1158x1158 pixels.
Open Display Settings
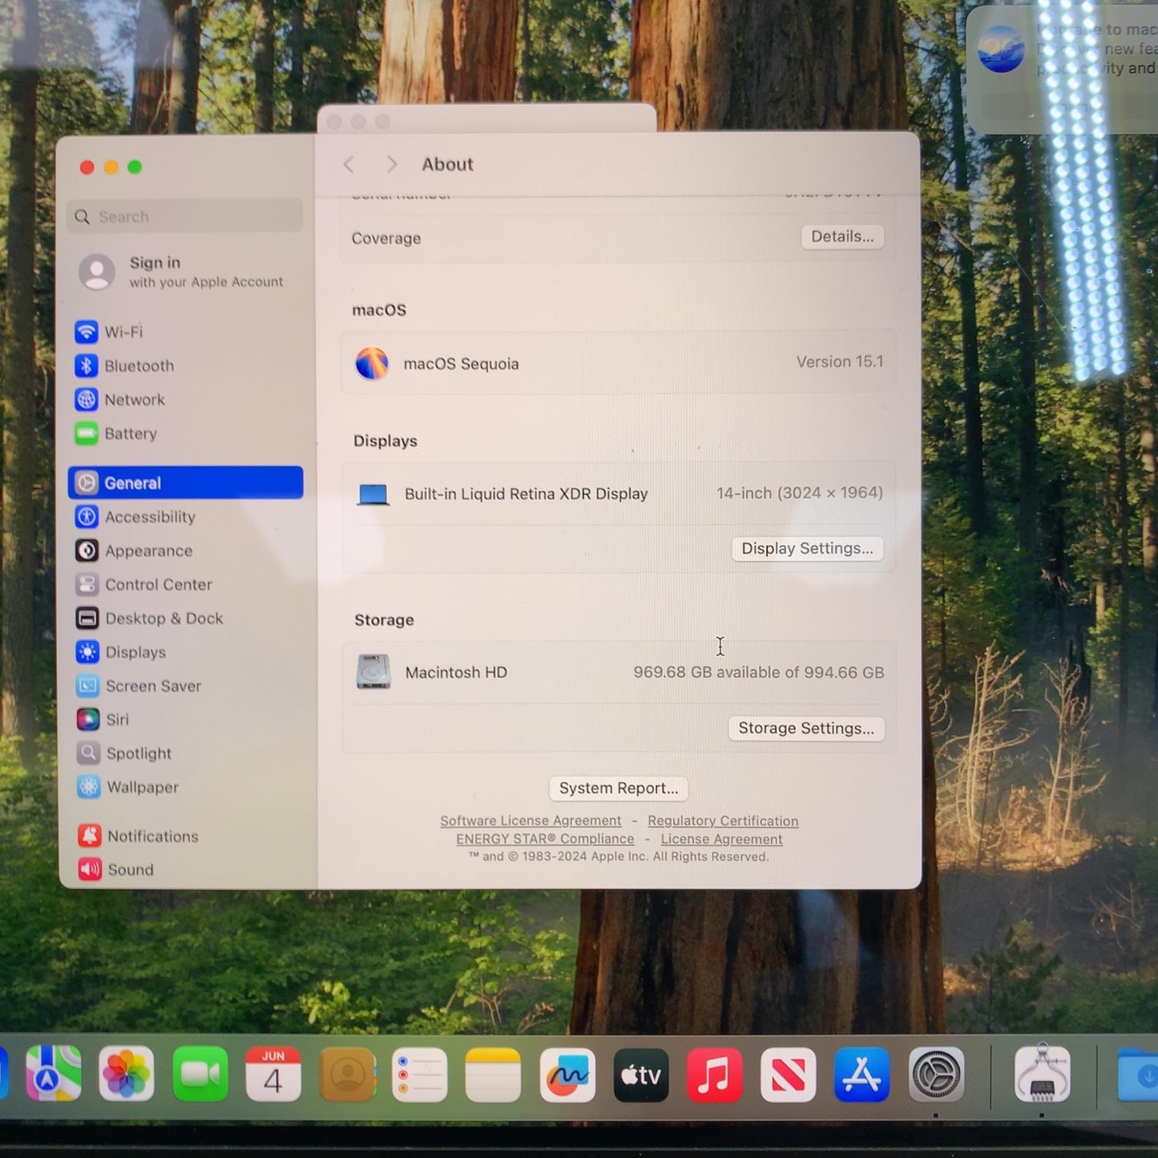tap(807, 548)
